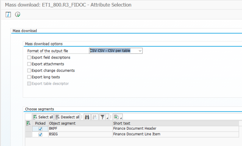Click the Mass download options title

(44, 44)
